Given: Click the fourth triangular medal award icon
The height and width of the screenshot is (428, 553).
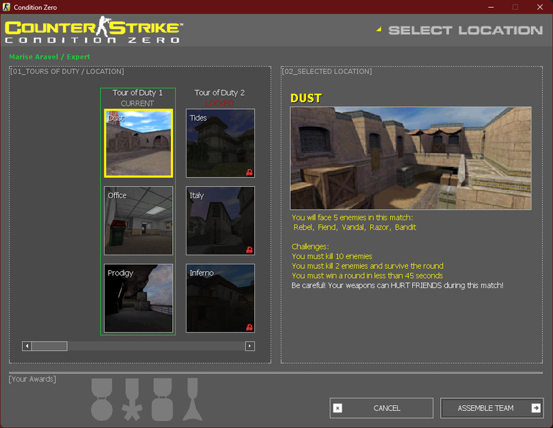Looking at the screenshot, I should click(193, 399).
